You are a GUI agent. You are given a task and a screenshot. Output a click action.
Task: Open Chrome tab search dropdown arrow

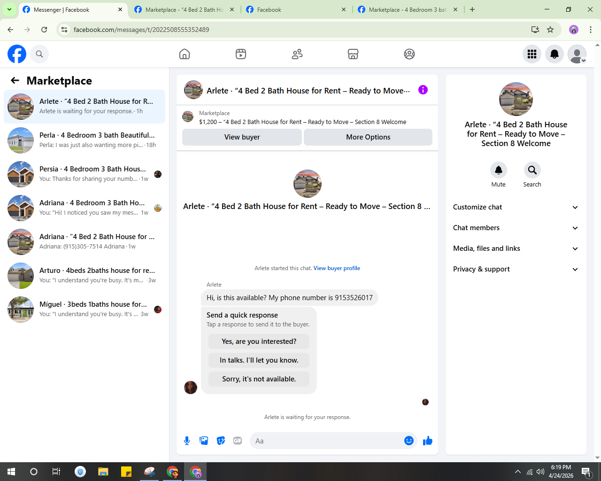[x=9, y=9]
